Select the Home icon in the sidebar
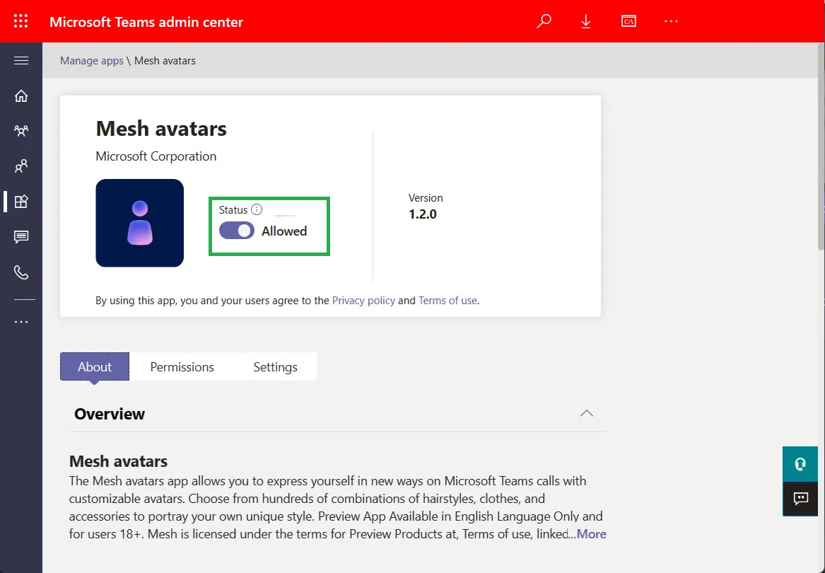825x573 pixels. [x=21, y=95]
